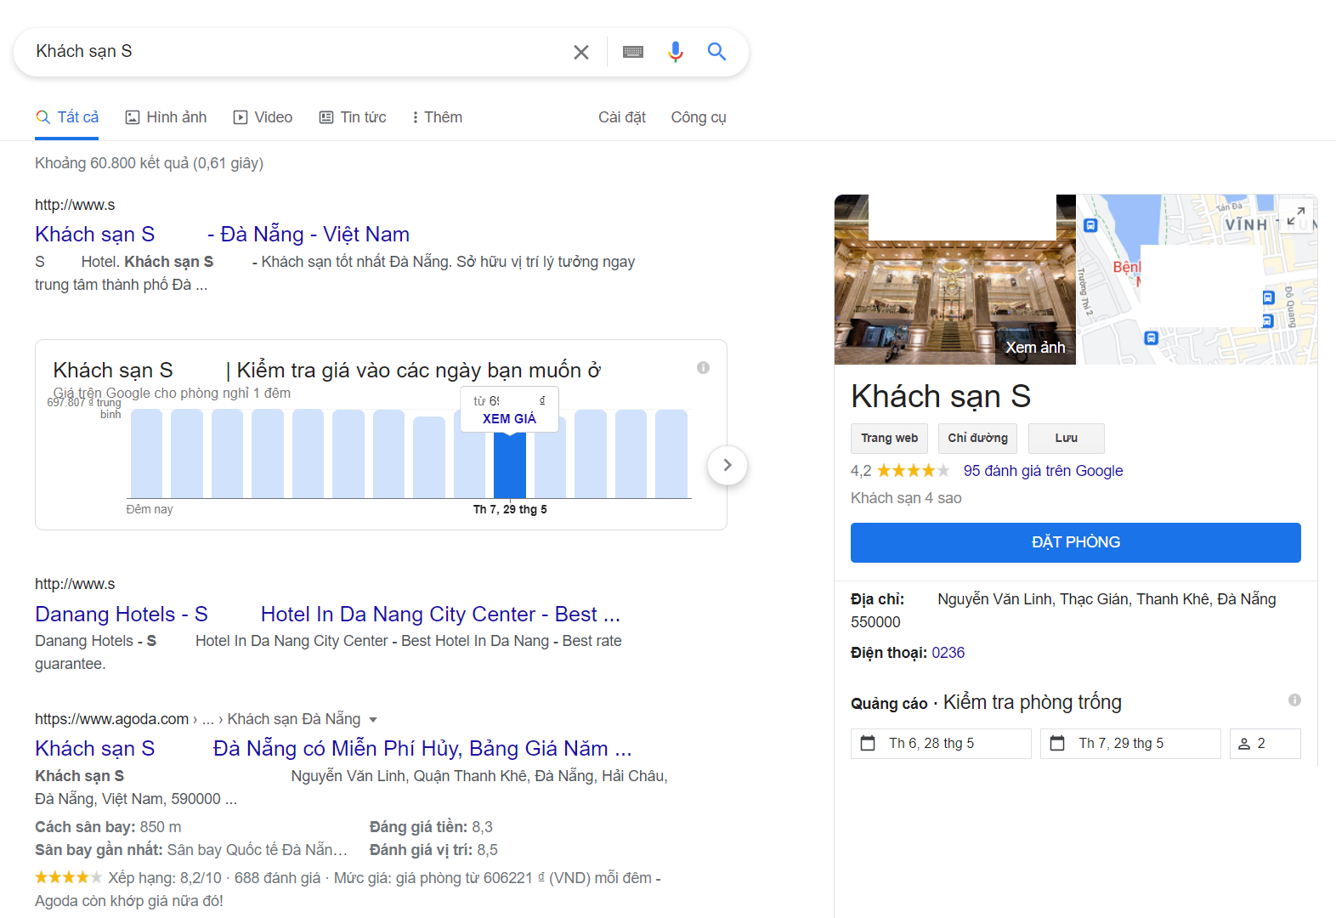Open Công cụ tools
This screenshot has height=918, width=1336.
(x=699, y=117)
